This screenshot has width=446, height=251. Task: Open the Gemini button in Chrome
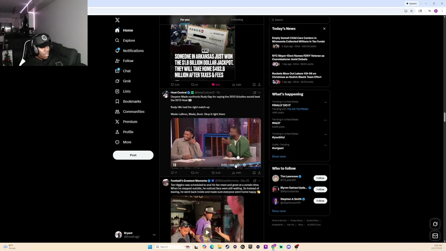pyautogui.click(x=411, y=3)
